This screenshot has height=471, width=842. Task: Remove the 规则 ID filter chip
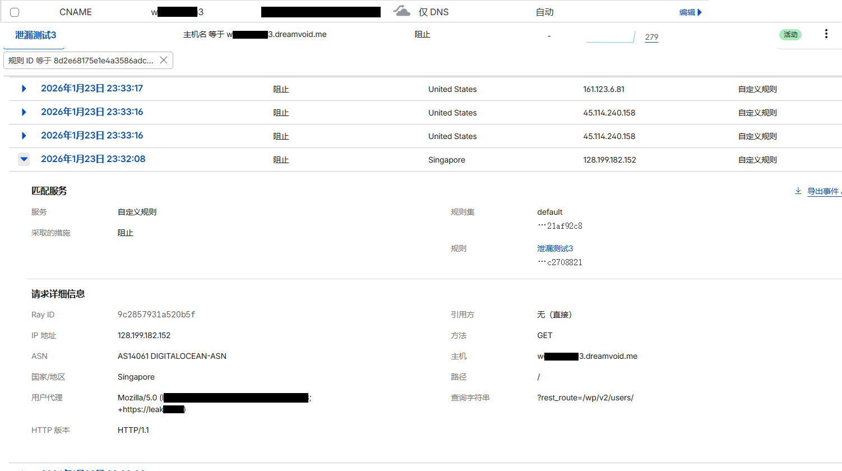164,60
